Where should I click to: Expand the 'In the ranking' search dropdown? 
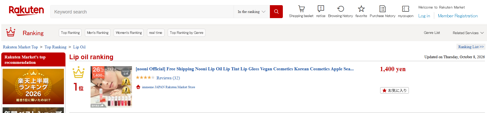pos(252,12)
